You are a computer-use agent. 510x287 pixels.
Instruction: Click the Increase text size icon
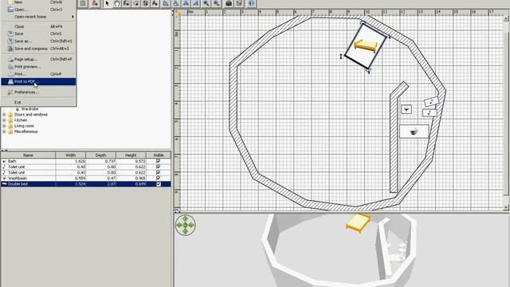click(x=166, y=3)
